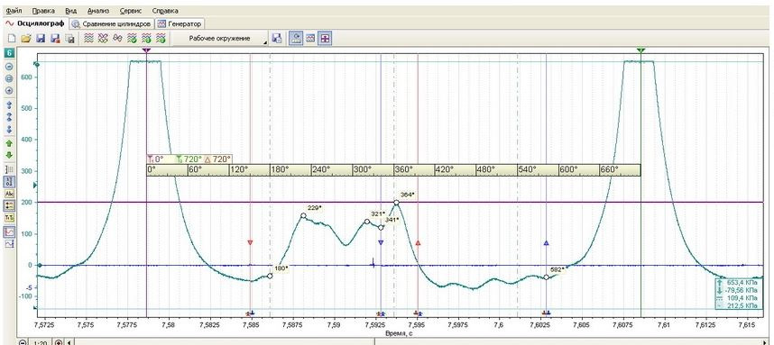
Task: Create a new file with blank page icon
Action: [x=12, y=39]
